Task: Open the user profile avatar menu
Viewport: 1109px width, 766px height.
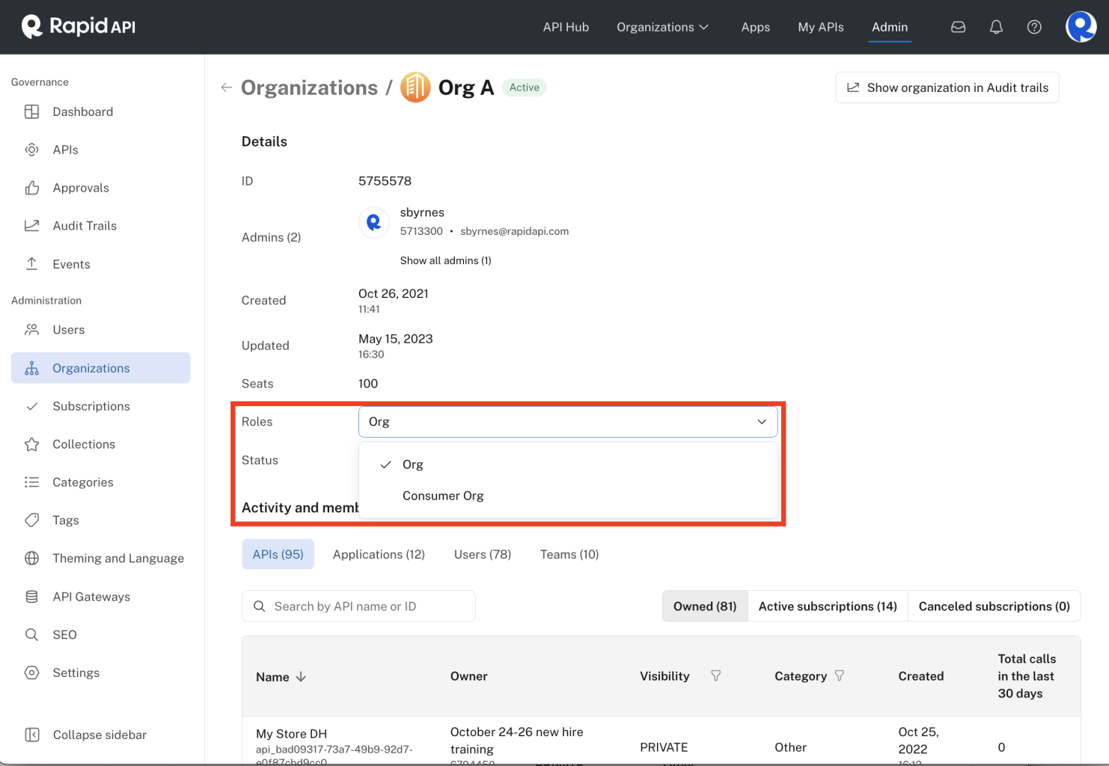Action: pyautogui.click(x=1081, y=27)
